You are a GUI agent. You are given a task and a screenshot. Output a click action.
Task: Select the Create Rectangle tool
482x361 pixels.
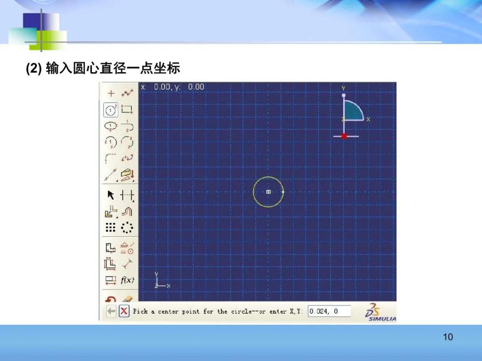pos(128,110)
